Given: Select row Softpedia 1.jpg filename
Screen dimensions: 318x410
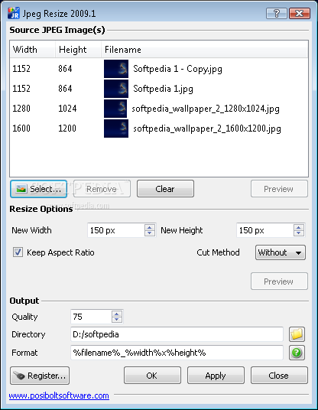Looking at the screenshot, I should tap(163, 89).
